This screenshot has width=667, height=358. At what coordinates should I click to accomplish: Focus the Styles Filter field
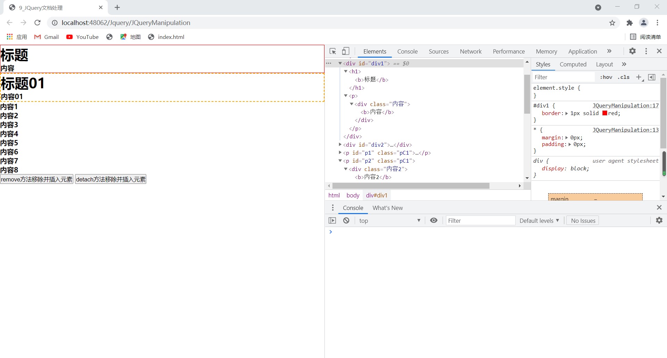coord(563,77)
